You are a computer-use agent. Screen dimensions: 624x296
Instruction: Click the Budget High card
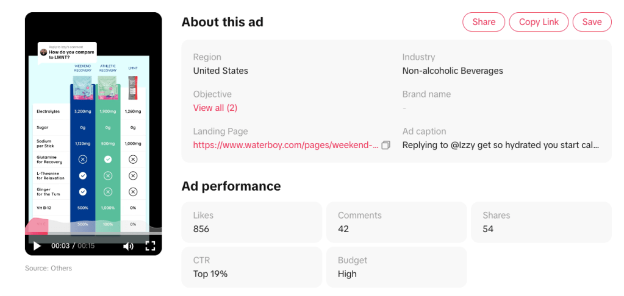click(396, 267)
